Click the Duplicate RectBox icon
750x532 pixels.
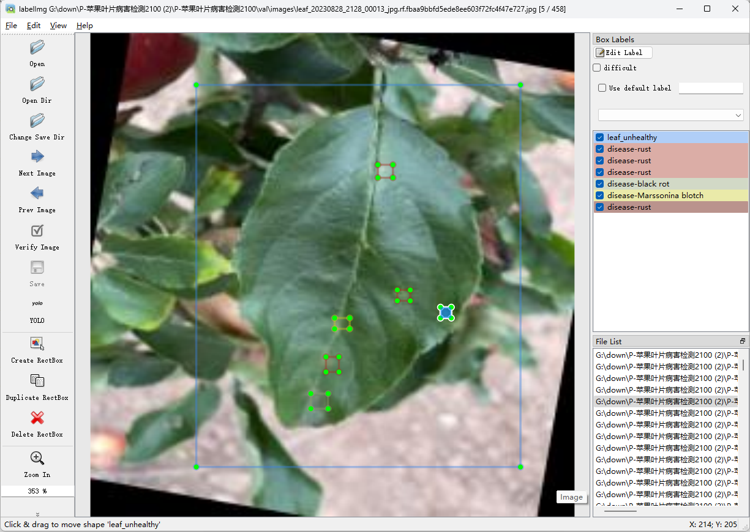[37, 381]
